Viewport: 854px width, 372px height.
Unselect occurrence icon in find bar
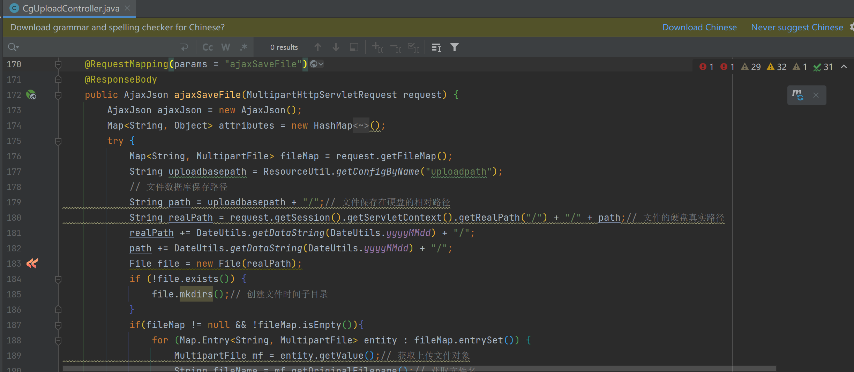(396, 47)
